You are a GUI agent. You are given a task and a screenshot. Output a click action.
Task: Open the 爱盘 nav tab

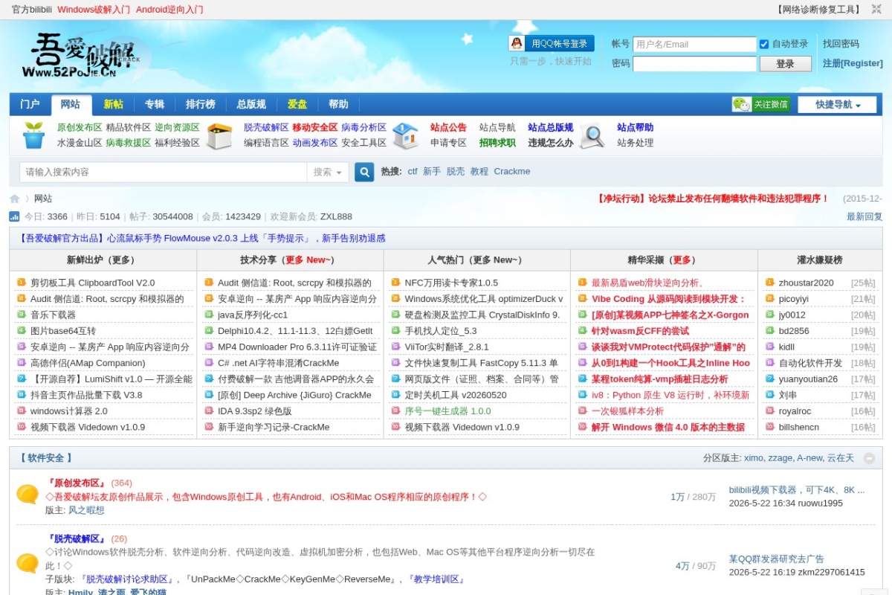[297, 105]
